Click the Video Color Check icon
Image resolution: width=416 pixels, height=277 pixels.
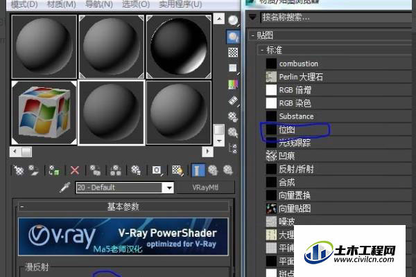click(233, 84)
